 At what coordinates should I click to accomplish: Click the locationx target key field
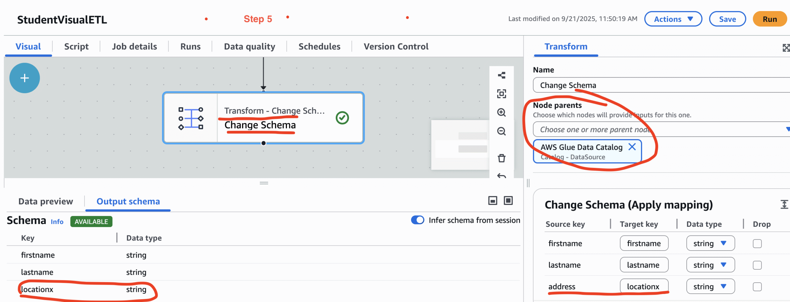coord(644,287)
